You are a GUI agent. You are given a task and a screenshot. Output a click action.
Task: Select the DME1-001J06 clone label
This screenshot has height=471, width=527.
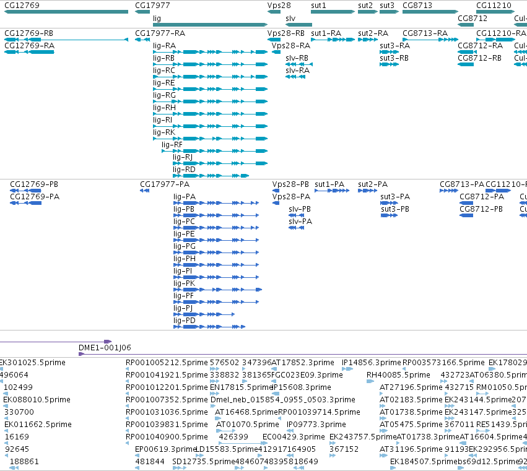(x=105, y=347)
